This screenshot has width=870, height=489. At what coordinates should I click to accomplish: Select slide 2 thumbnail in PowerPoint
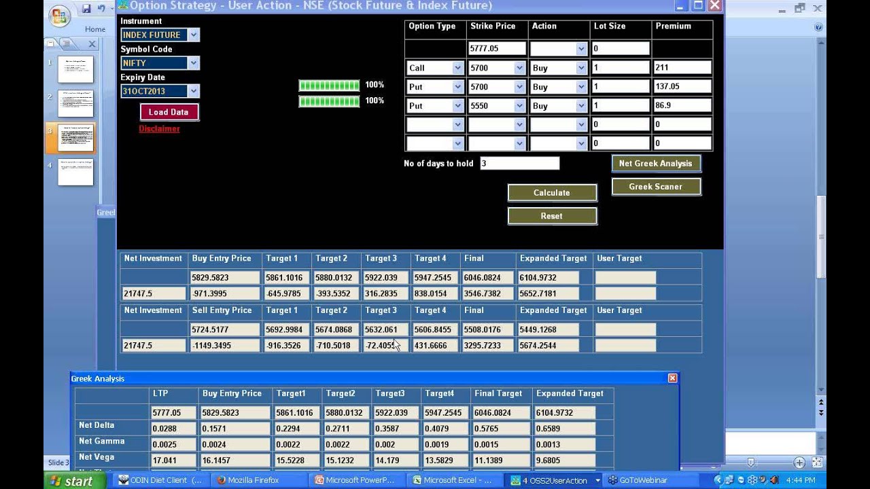75,103
